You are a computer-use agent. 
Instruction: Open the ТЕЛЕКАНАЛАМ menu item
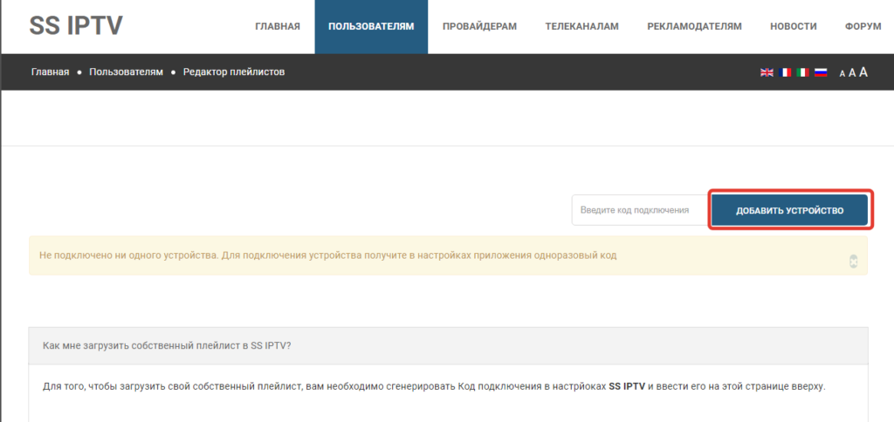tap(581, 26)
